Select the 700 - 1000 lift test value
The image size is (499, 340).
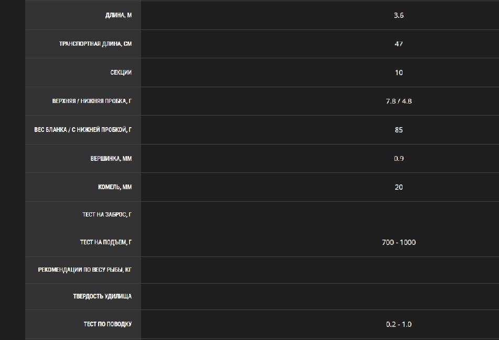399,242
